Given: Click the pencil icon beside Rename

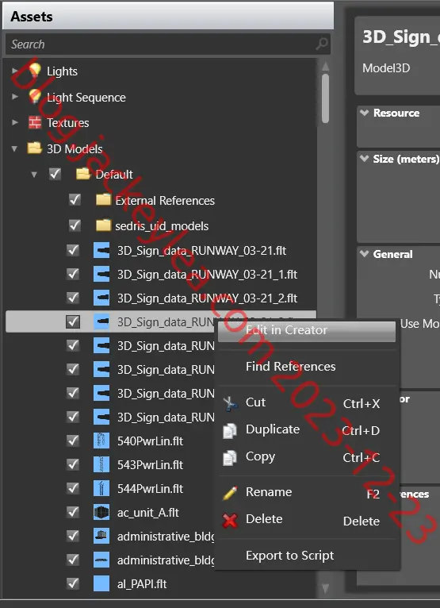Looking at the screenshot, I should 230,493.
